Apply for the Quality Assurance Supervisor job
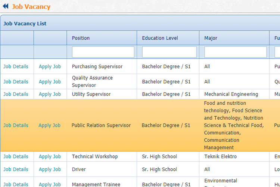This screenshot has width=280, height=187. (50, 82)
